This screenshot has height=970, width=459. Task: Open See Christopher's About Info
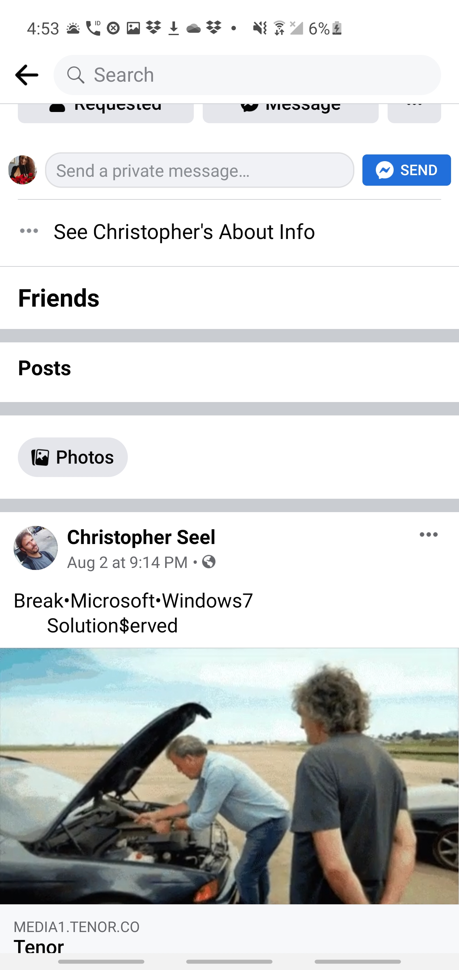click(x=184, y=232)
